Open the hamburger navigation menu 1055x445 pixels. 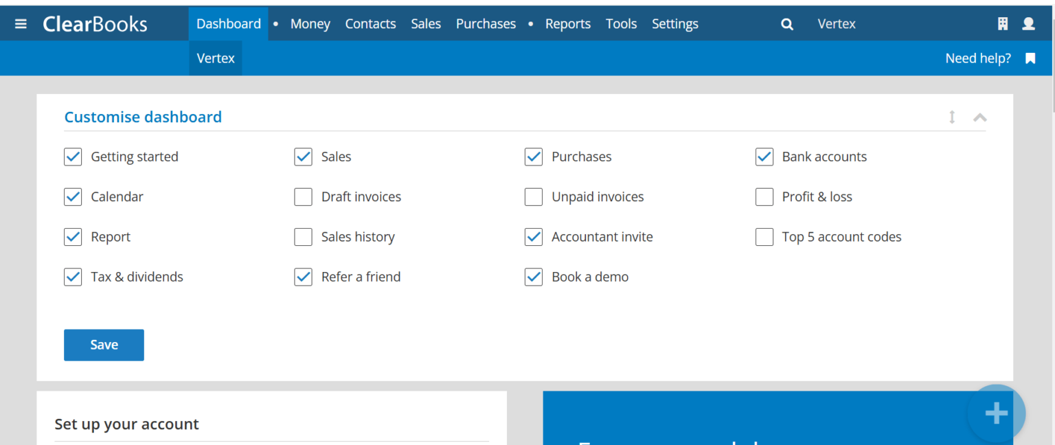pos(20,23)
